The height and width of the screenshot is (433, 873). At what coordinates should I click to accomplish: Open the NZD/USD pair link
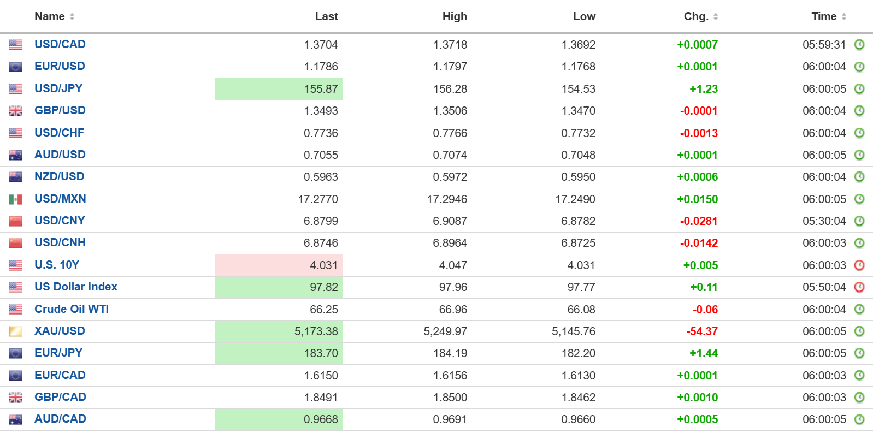[59, 176]
